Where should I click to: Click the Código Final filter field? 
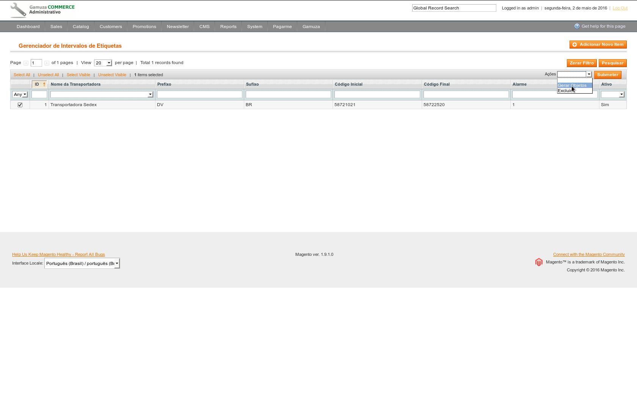click(466, 94)
